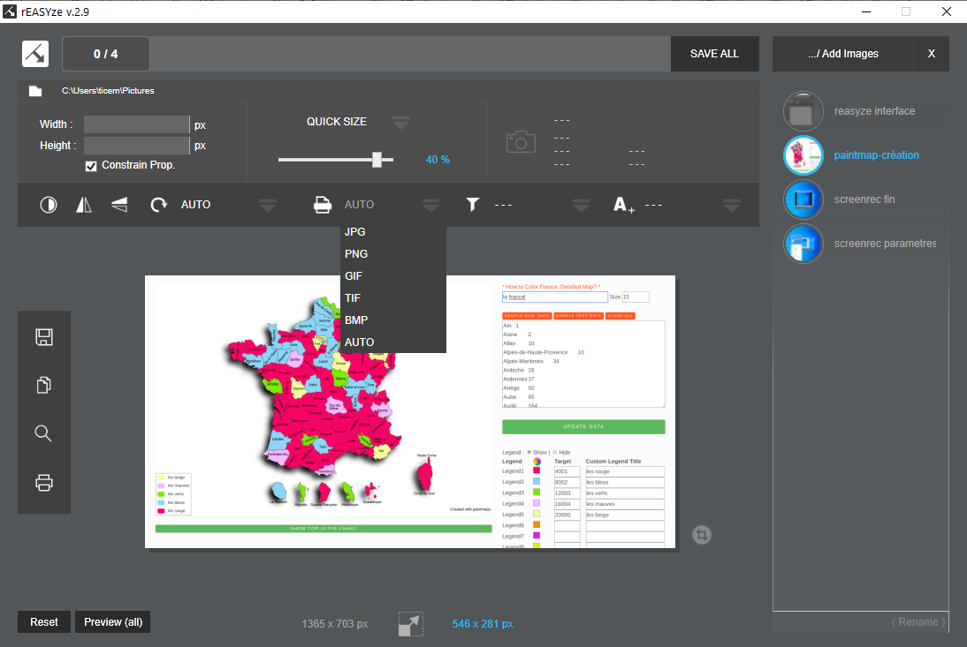The height and width of the screenshot is (647, 967).
Task: Expand the Quick Size dropdown
Action: (401, 123)
